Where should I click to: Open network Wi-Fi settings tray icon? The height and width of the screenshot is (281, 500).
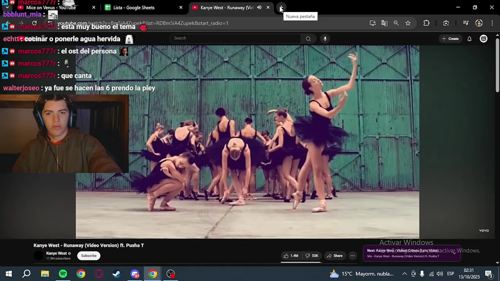click(x=431, y=274)
